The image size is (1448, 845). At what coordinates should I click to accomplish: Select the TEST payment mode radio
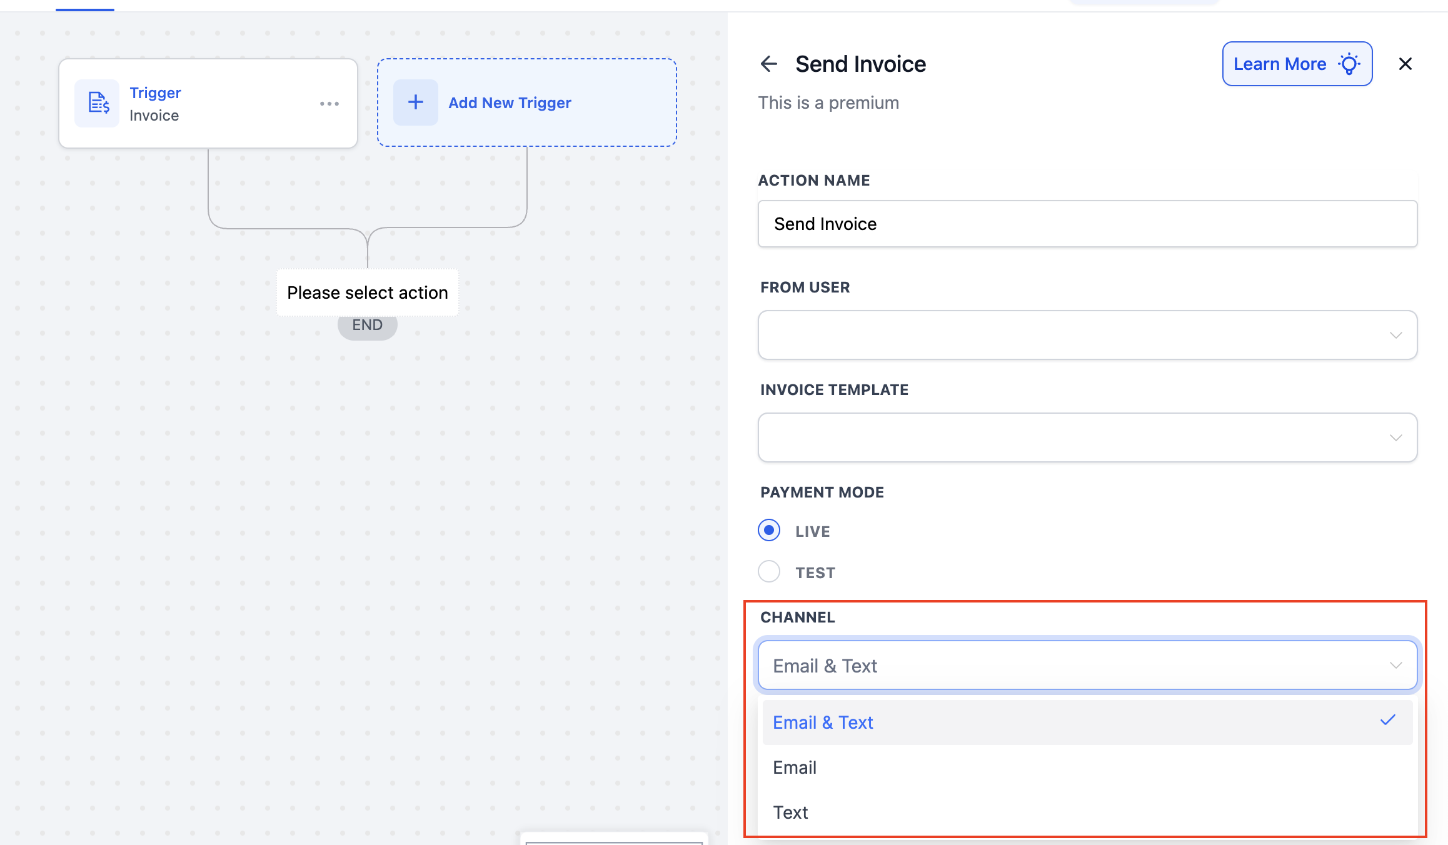click(x=769, y=571)
